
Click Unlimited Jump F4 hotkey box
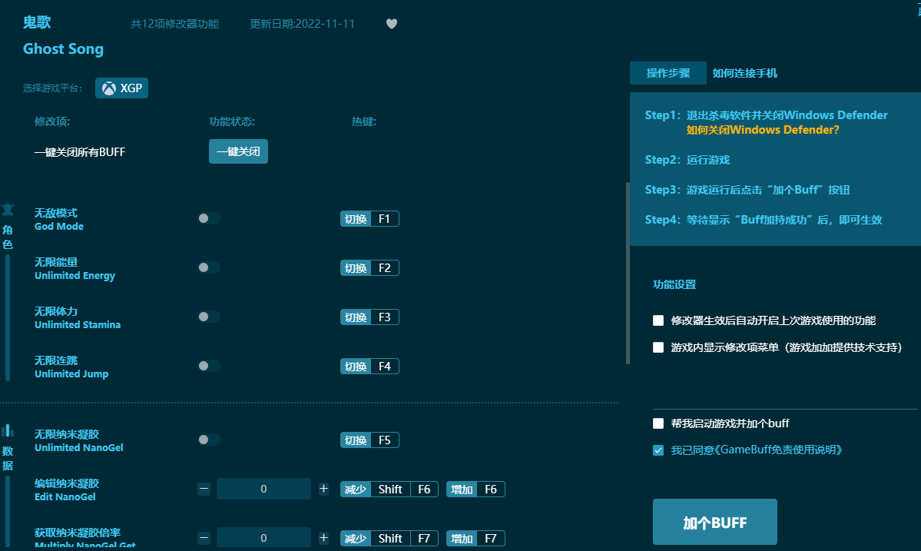369,367
